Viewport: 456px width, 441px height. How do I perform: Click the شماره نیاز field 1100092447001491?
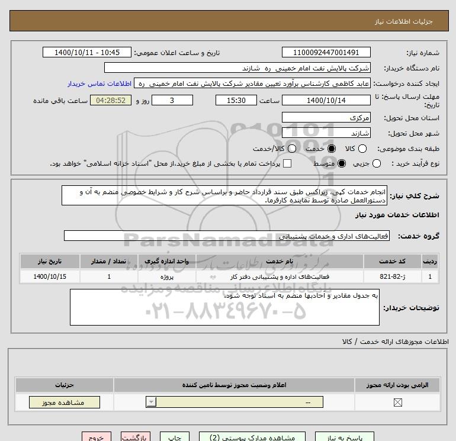326,52
